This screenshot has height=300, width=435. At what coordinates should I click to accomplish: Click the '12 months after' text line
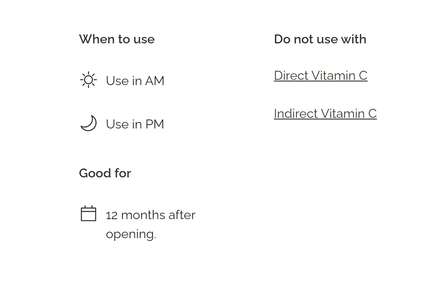coord(151,215)
